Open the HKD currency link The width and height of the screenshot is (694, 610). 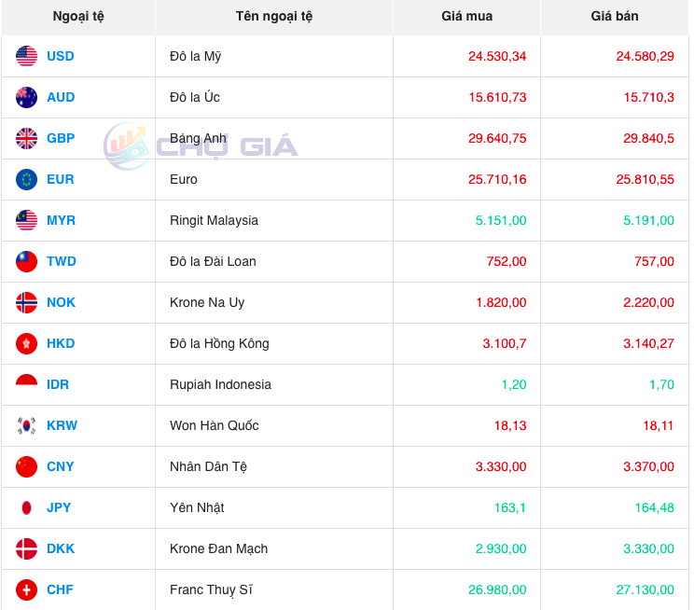pyautogui.click(x=61, y=343)
